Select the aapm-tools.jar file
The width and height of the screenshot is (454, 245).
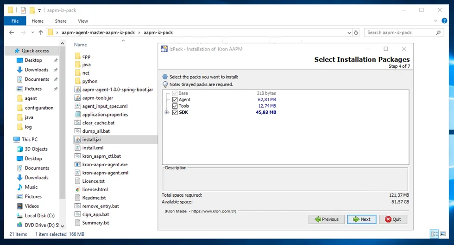[x=98, y=98]
